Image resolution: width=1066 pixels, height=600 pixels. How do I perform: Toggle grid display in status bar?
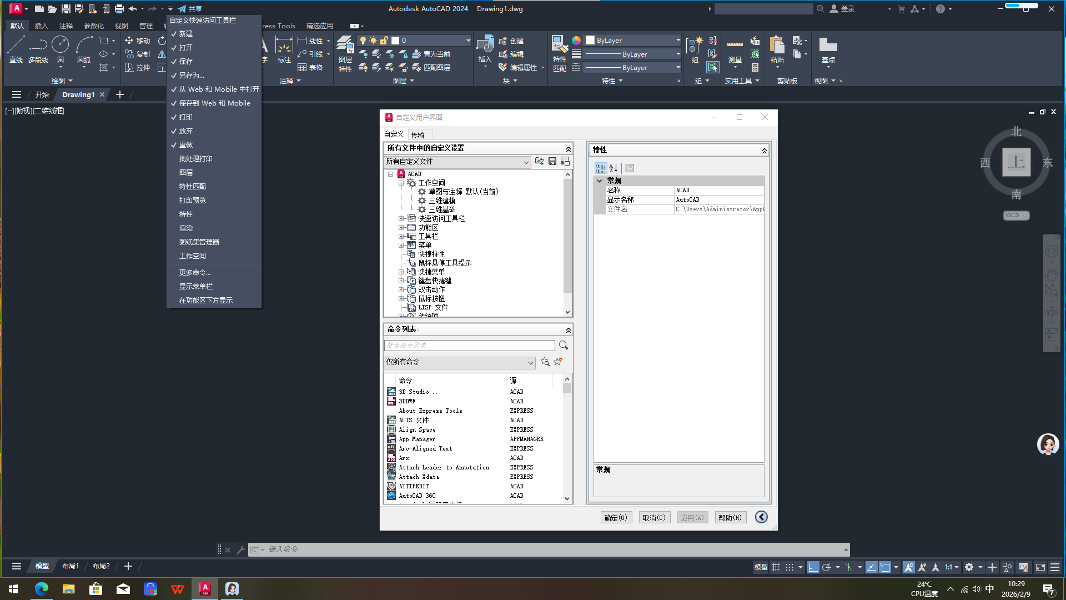click(x=776, y=567)
